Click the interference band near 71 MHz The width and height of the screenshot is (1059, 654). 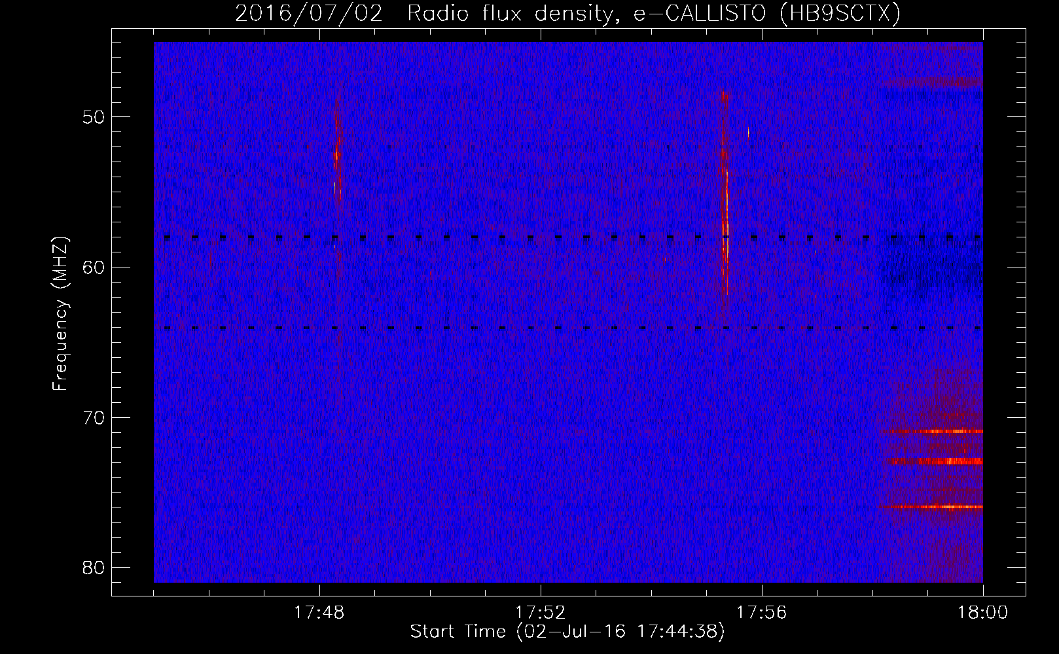[x=937, y=432]
